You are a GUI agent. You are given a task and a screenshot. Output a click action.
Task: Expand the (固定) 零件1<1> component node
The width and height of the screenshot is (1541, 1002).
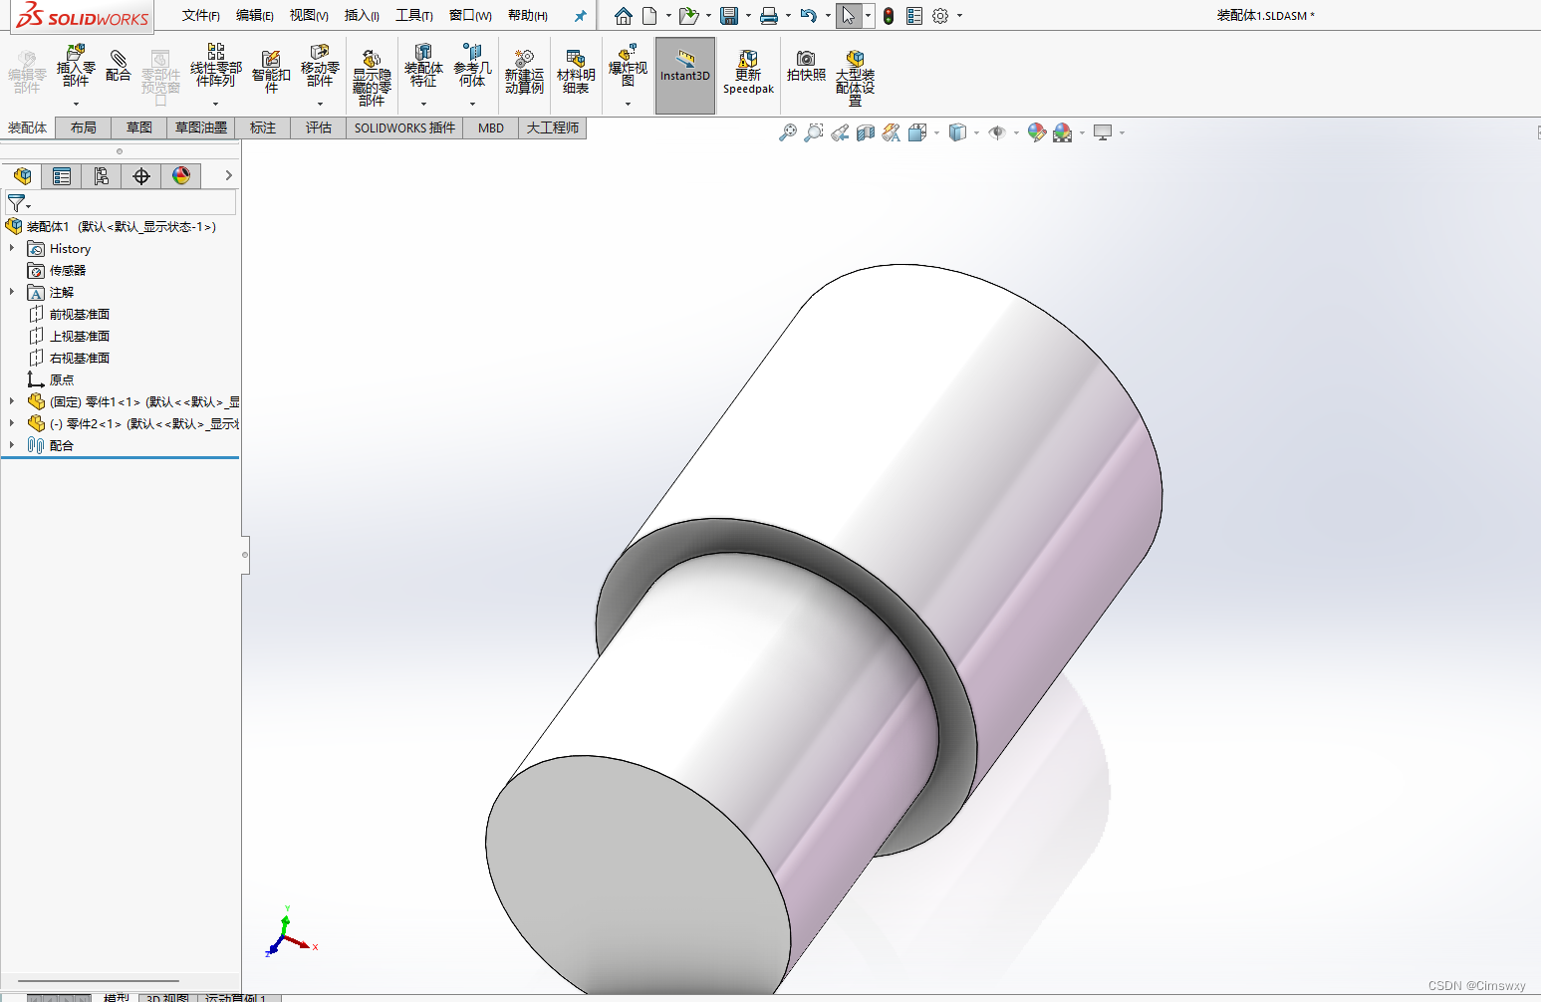coord(12,401)
